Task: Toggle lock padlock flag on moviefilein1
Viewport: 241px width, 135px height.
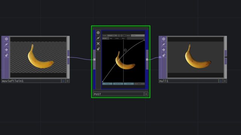Action: pyautogui.click(x=6, y=55)
